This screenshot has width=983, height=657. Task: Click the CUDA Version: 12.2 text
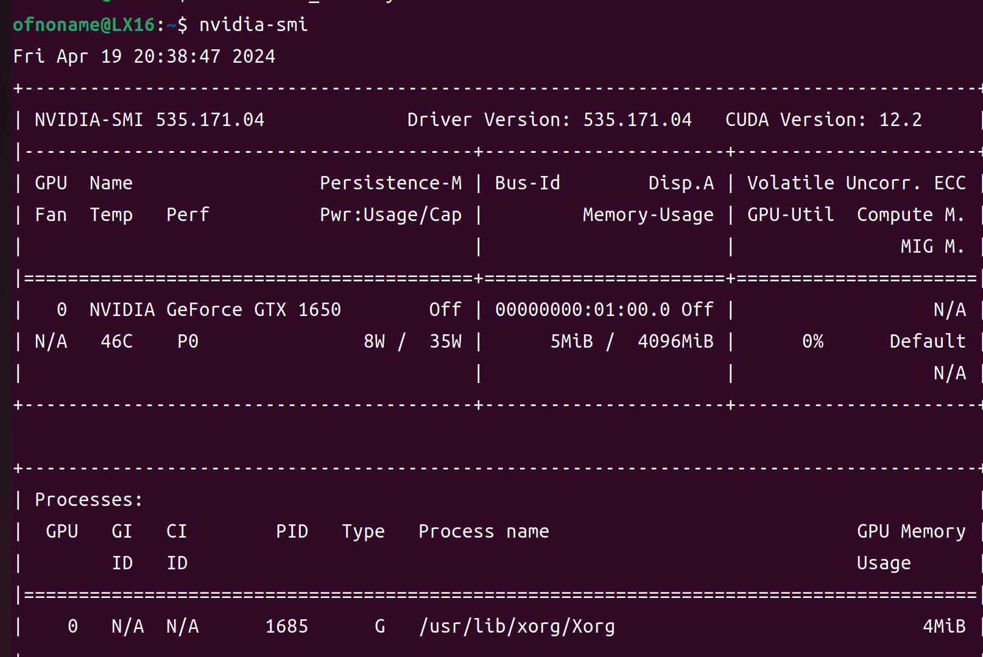click(x=823, y=120)
